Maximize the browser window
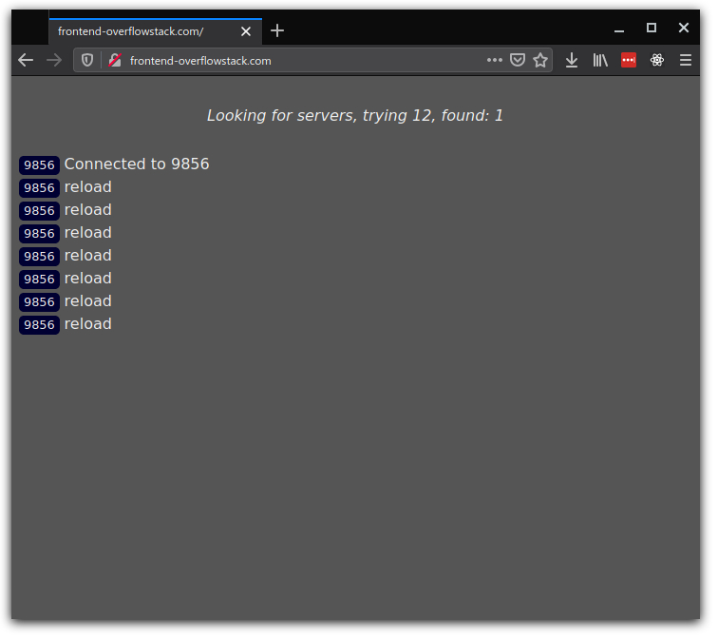Viewport: 718px width, 638px height. pyautogui.click(x=652, y=29)
